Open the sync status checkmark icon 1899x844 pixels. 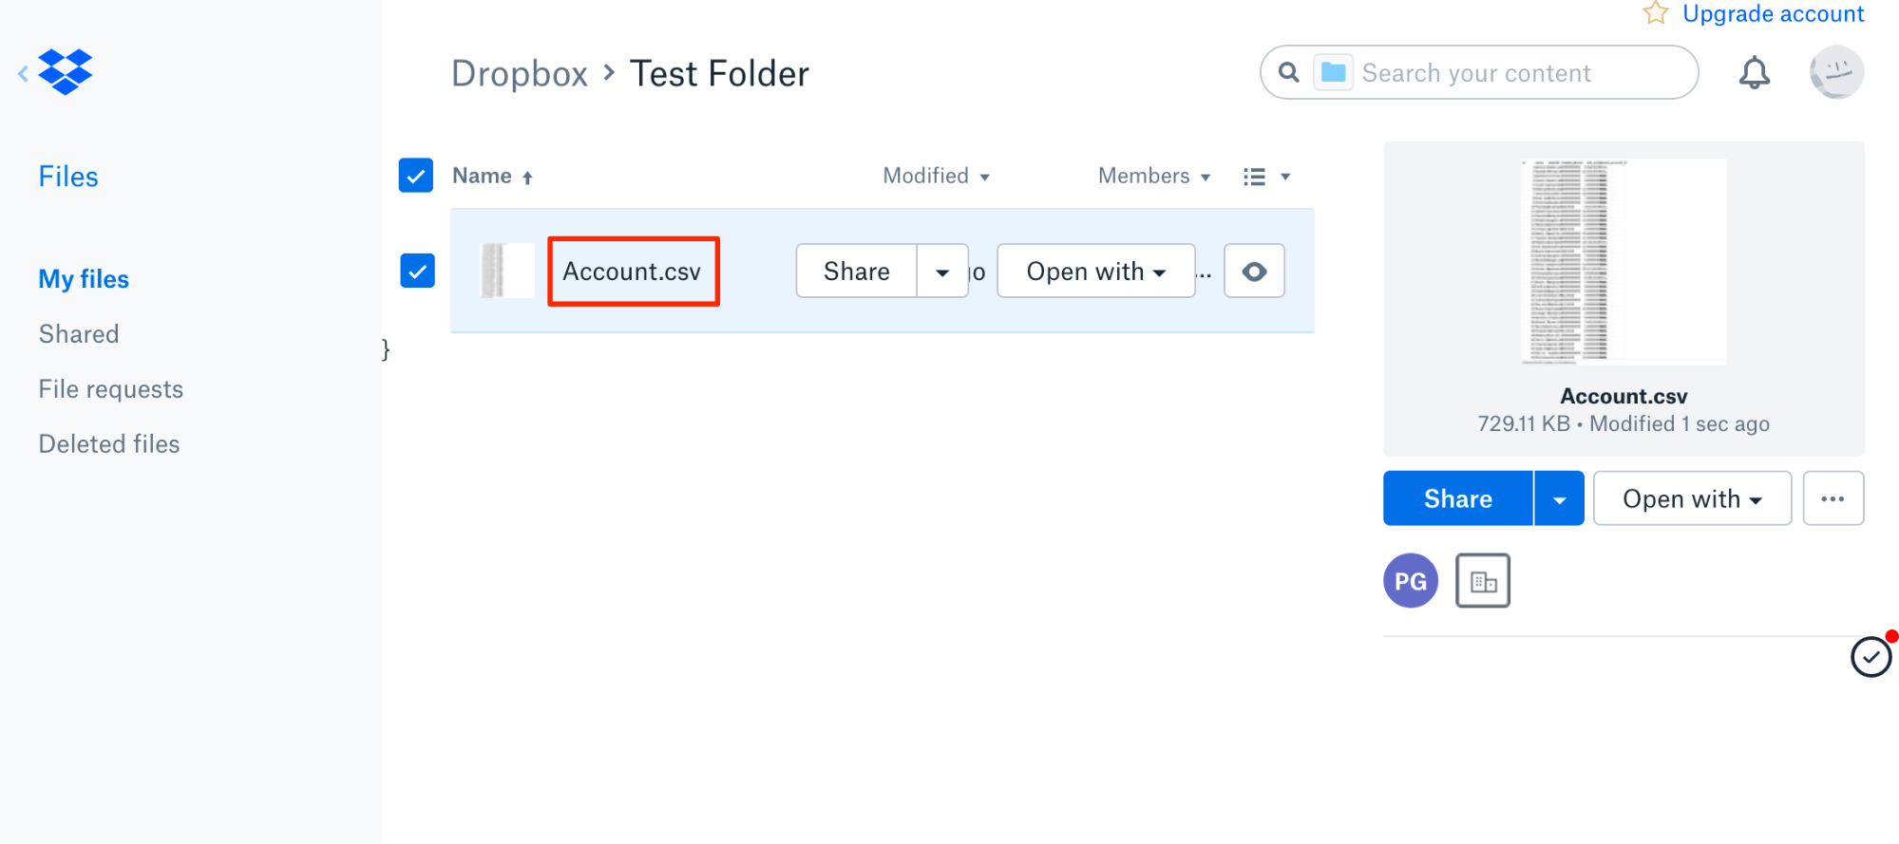pos(1871,657)
